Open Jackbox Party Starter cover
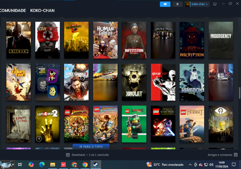 [48, 82]
